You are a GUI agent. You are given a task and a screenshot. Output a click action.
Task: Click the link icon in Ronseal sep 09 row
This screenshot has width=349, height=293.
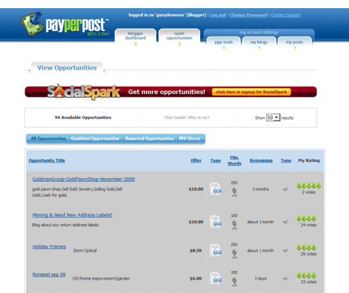point(234,285)
